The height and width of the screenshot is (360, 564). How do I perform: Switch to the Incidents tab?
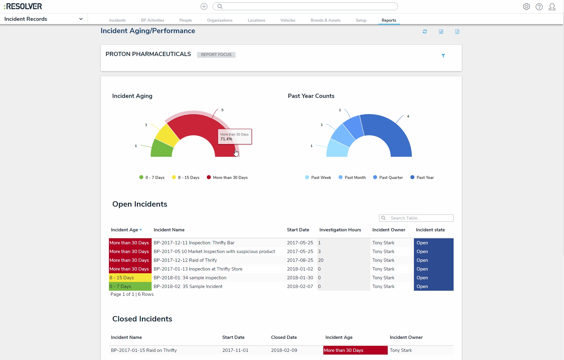click(117, 20)
